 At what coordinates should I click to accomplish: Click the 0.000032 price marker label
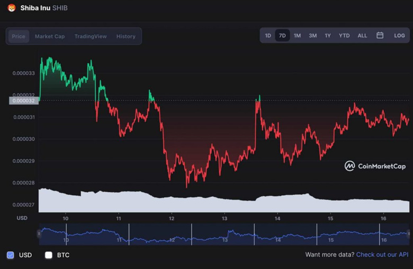(24, 101)
